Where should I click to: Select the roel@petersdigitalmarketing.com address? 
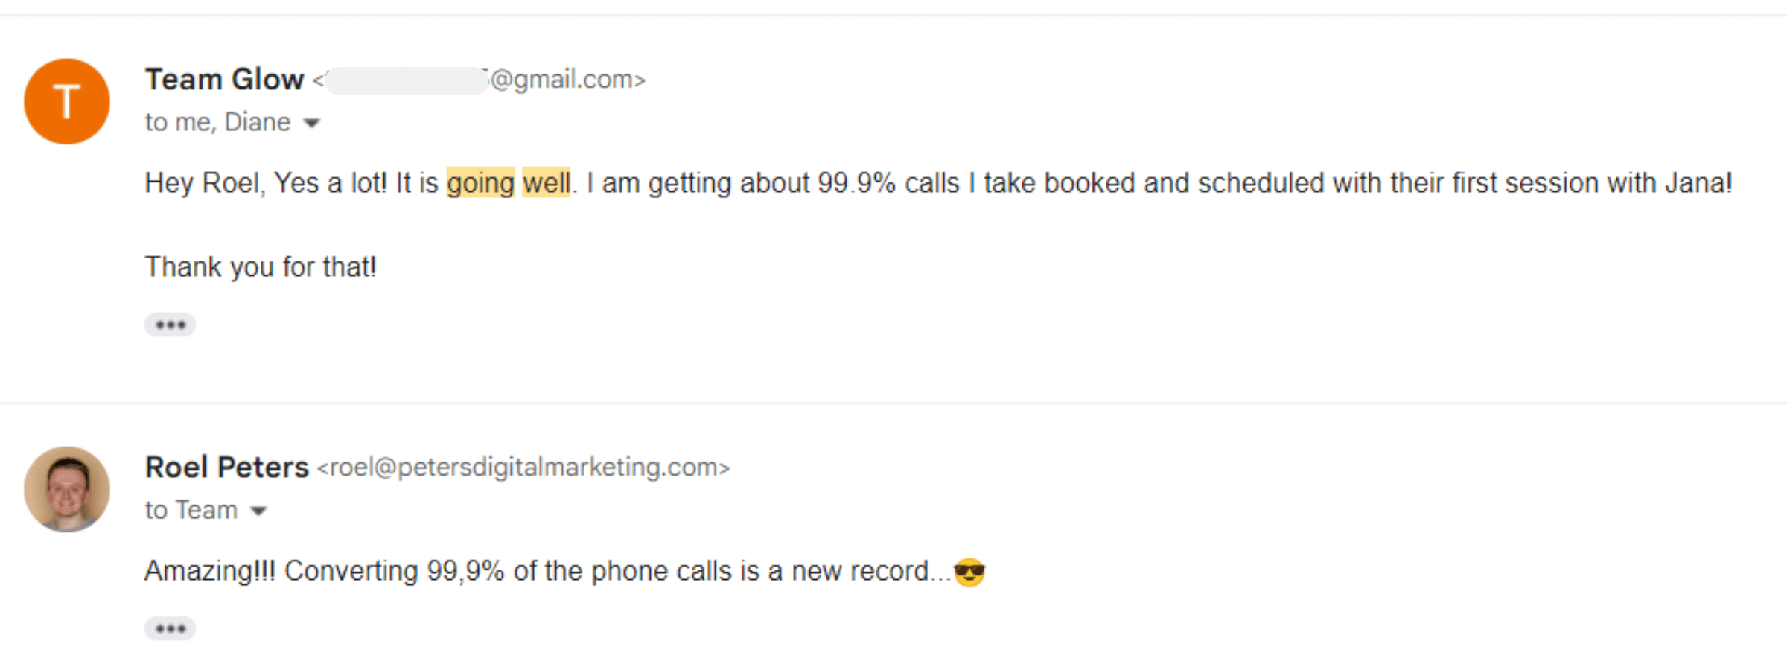[523, 468]
